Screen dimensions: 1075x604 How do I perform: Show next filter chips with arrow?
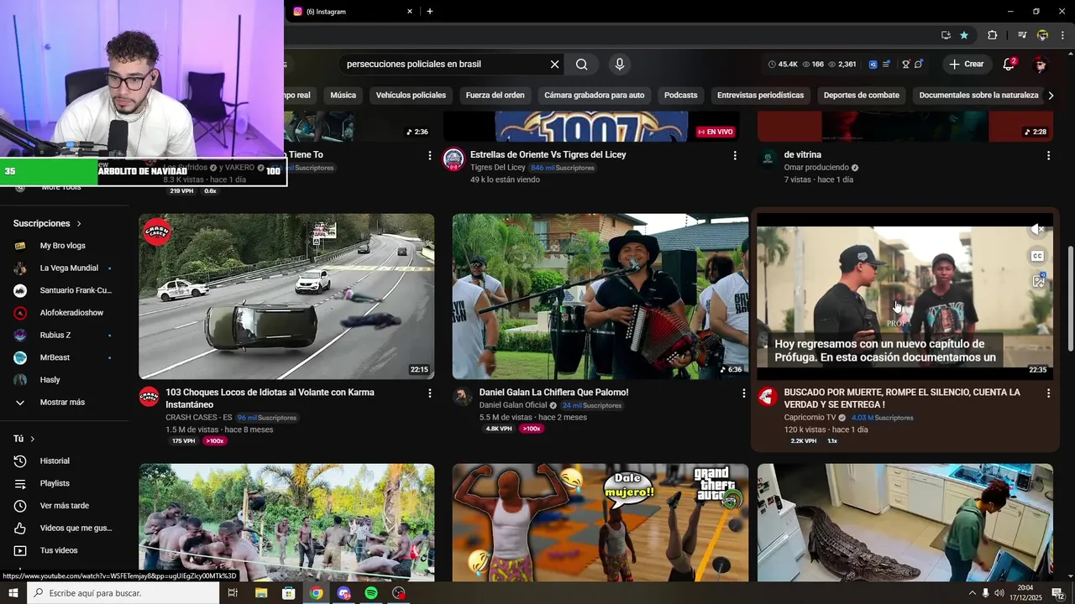click(1051, 96)
